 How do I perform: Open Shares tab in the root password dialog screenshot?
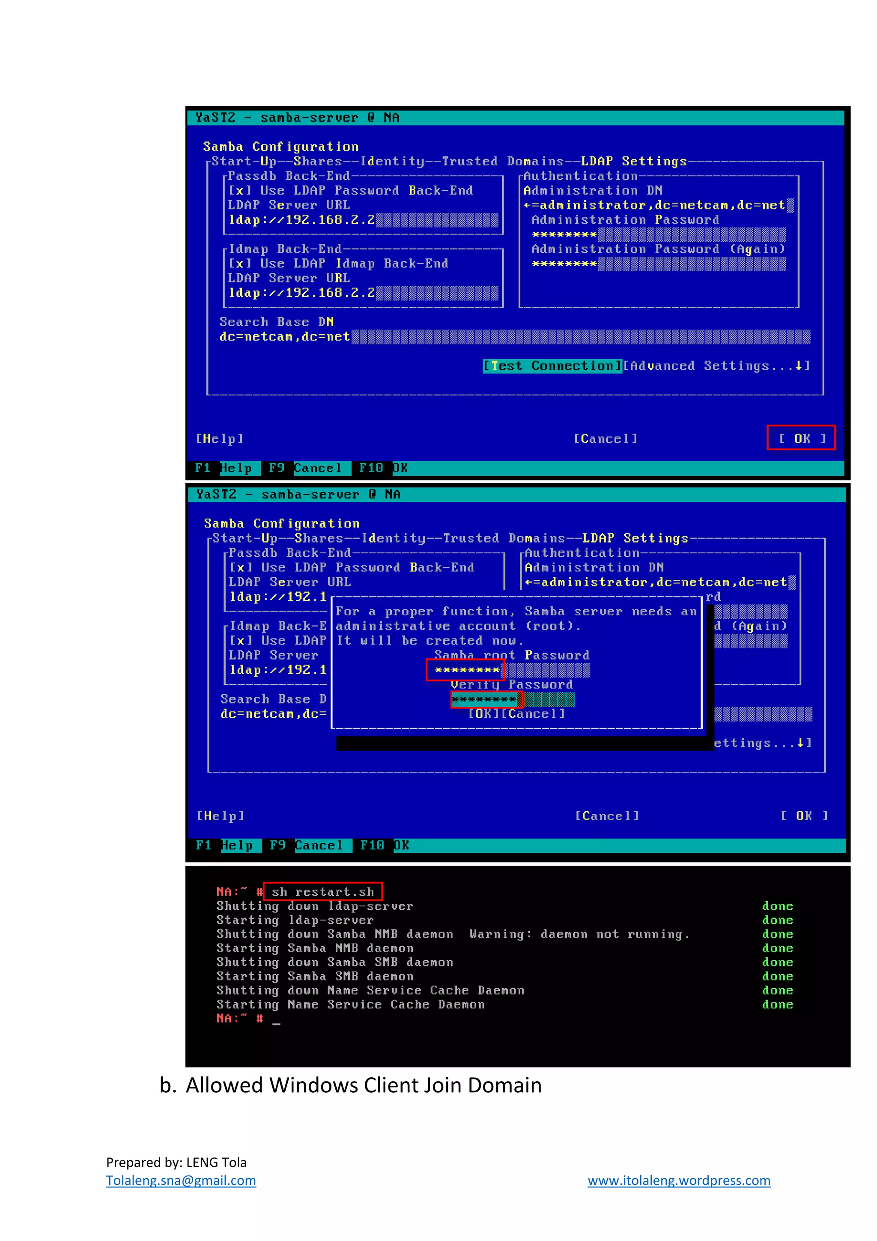[319, 538]
